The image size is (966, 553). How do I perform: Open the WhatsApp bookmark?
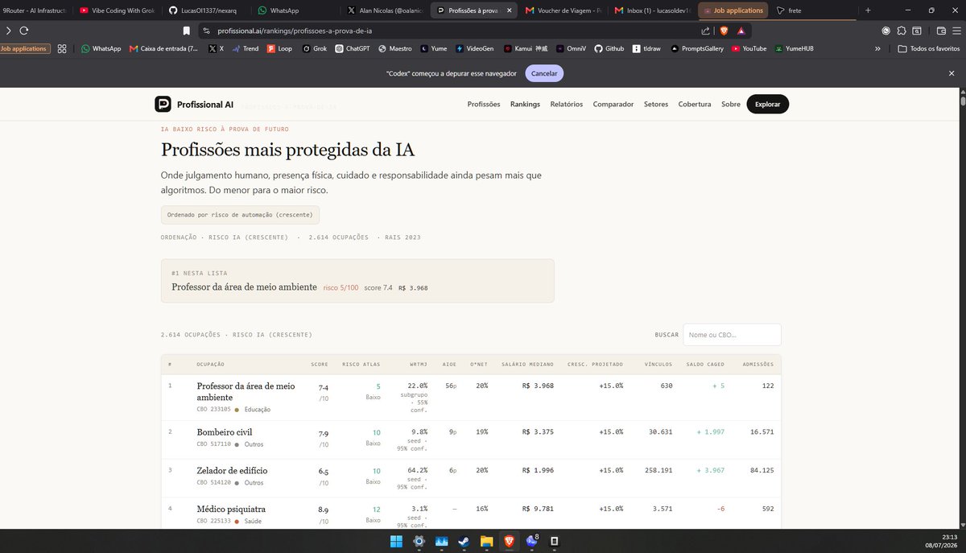click(x=101, y=48)
